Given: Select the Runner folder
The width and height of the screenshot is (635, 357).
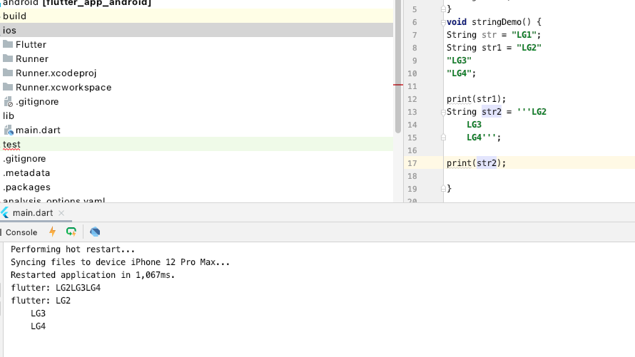Looking at the screenshot, I should click(32, 58).
